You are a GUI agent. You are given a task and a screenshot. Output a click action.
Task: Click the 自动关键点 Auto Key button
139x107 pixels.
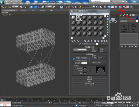click(97, 103)
